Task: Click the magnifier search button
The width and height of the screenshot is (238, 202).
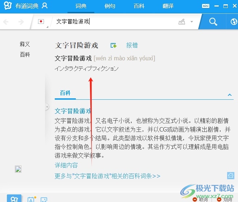Action: [213, 22]
